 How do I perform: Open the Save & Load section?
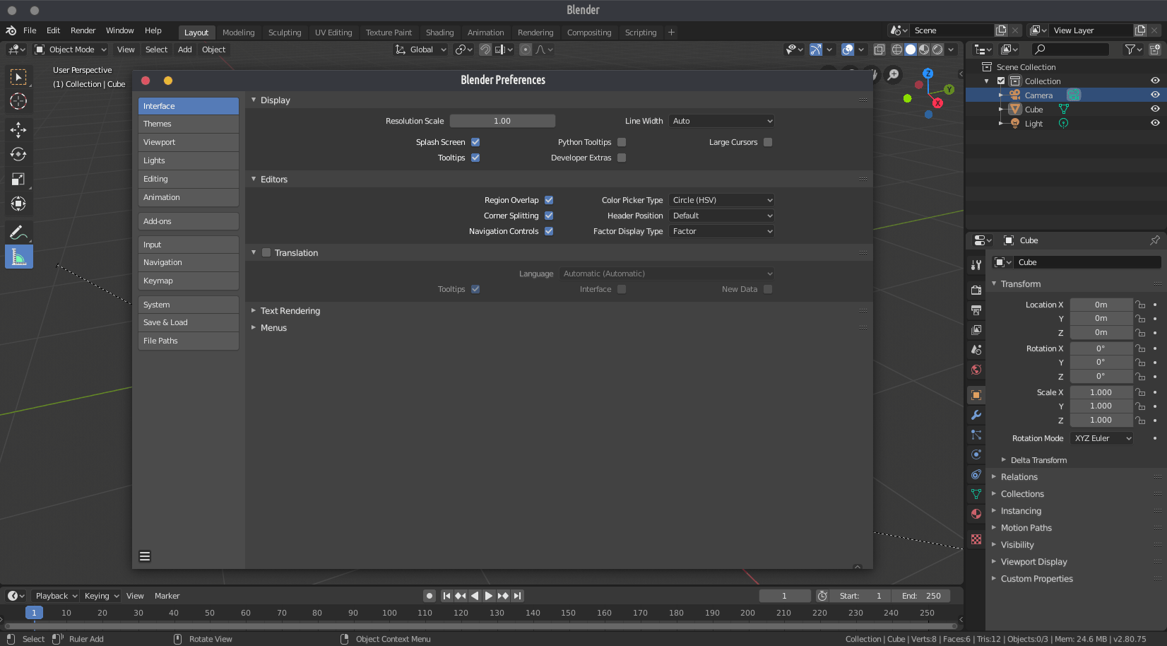click(x=189, y=322)
